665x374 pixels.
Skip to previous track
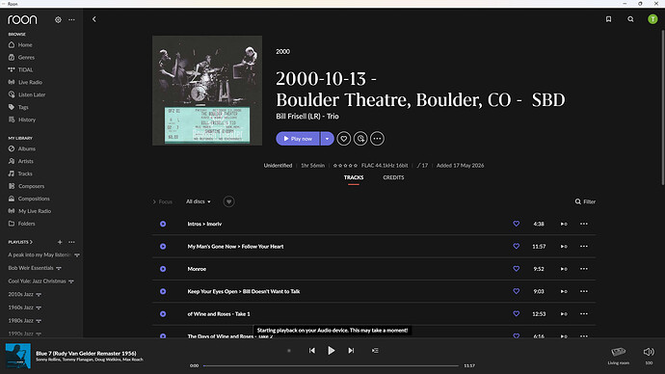[311, 350]
